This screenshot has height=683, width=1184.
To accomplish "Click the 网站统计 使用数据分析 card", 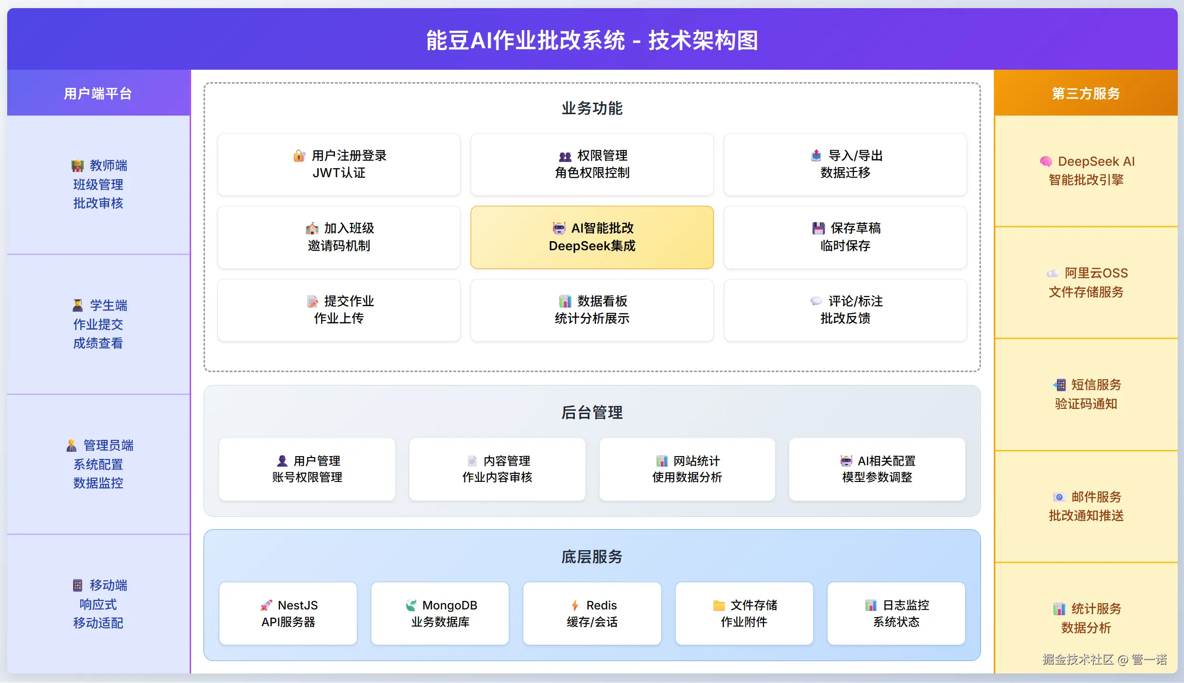I will [687, 469].
